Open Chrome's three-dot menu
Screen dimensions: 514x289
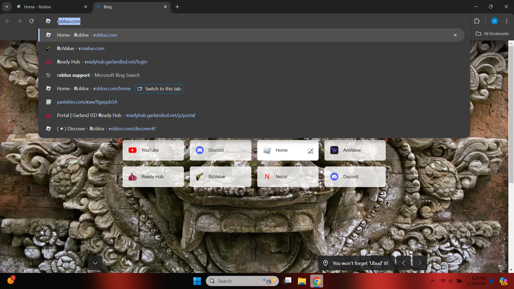[x=507, y=21]
